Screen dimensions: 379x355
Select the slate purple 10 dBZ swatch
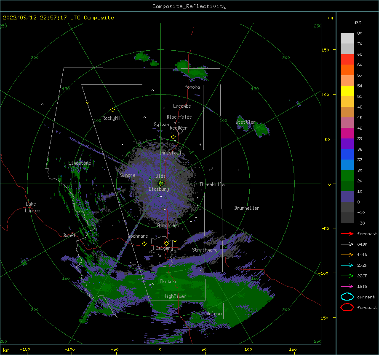(347, 197)
